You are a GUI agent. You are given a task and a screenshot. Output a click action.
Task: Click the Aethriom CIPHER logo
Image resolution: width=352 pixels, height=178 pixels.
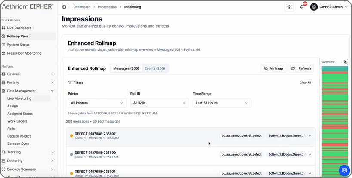(x=28, y=7)
